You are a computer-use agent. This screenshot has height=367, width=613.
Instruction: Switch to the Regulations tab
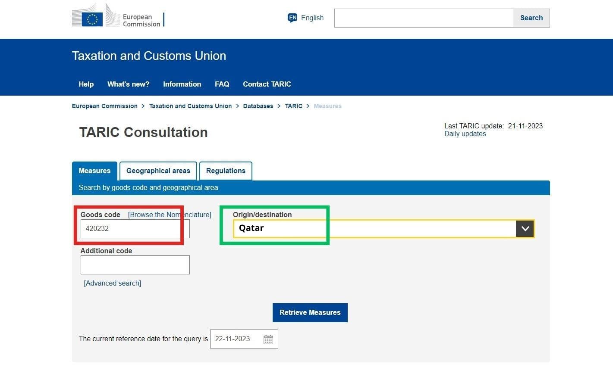point(226,171)
